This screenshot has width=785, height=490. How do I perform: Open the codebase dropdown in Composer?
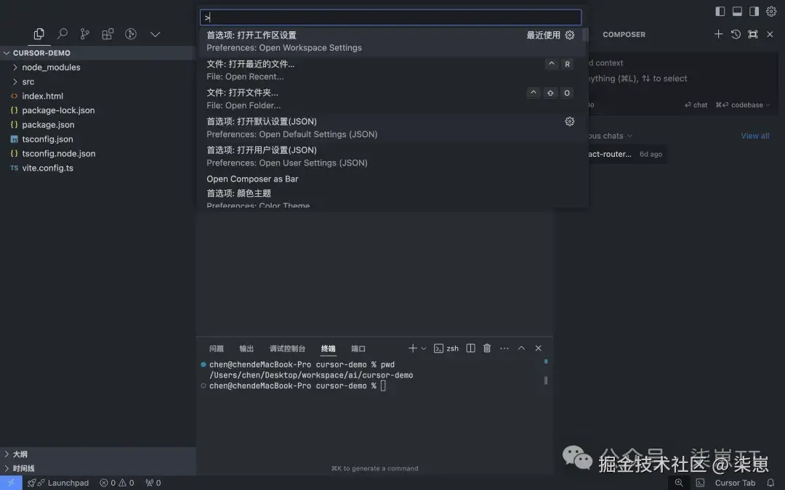pyautogui.click(x=743, y=105)
